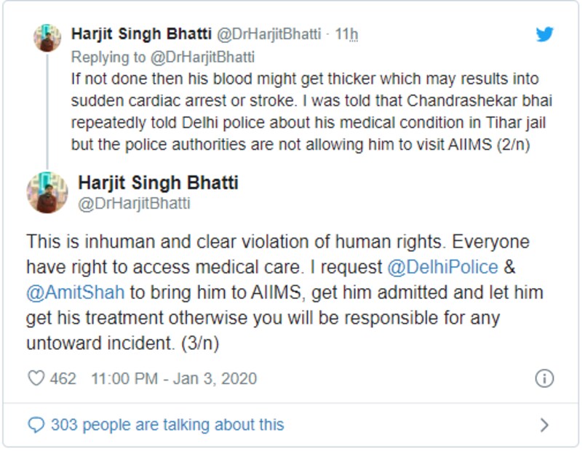Image resolution: width=585 pixels, height=451 pixels.
Task: Click the '11:00 PM - Jan 3, 2020' timestamp
Action: point(174,379)
